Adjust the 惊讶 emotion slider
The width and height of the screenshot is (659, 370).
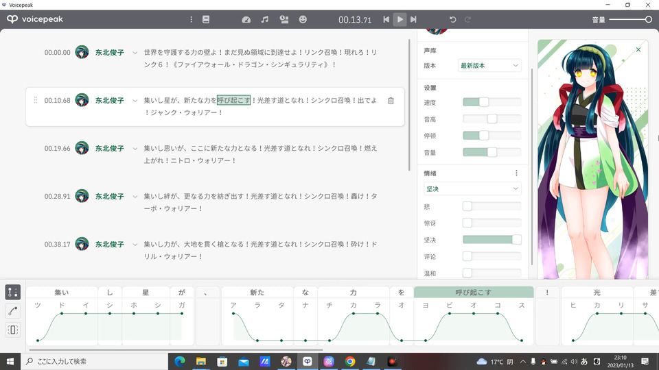pos(492,223)
